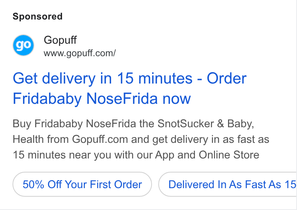The height and width of the screenshot is (210, 297).
Task: Click '50%' text in the first chip
Action: point(34,184)
